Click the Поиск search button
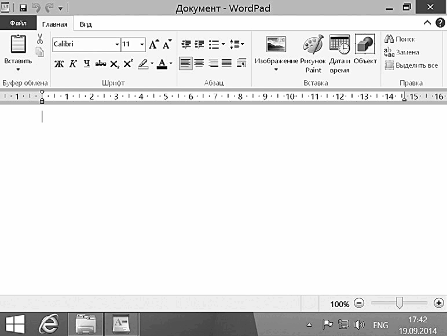Viewport: 447px width, 336px height. click(x=400, y=39)
